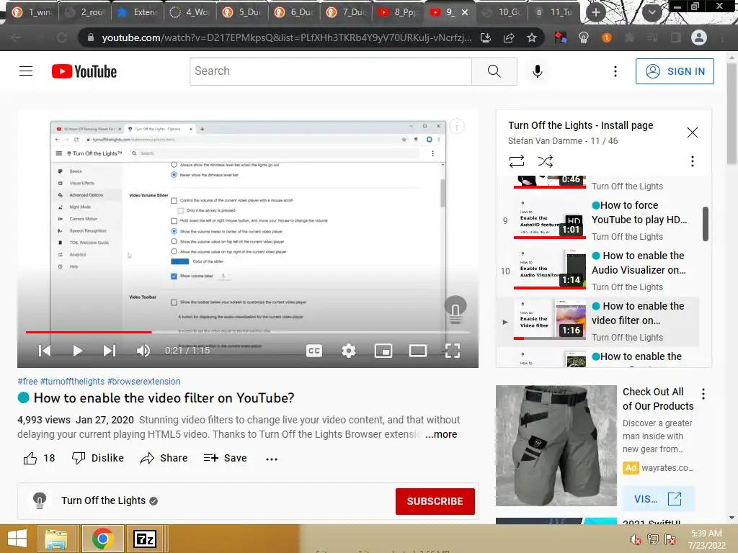Open the Turn Off the Lights channel name

[x=104, y=501]
